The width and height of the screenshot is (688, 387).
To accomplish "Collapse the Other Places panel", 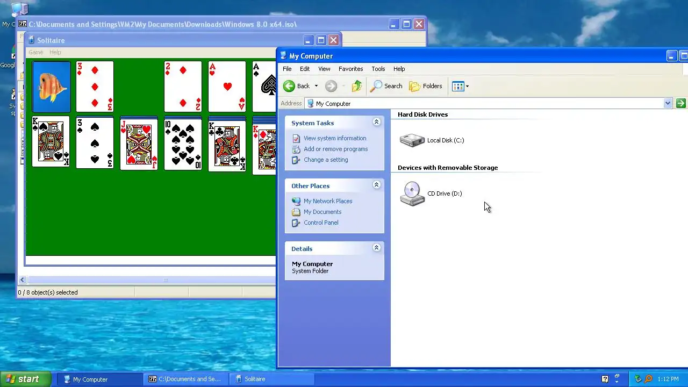I will coord(376,185).
